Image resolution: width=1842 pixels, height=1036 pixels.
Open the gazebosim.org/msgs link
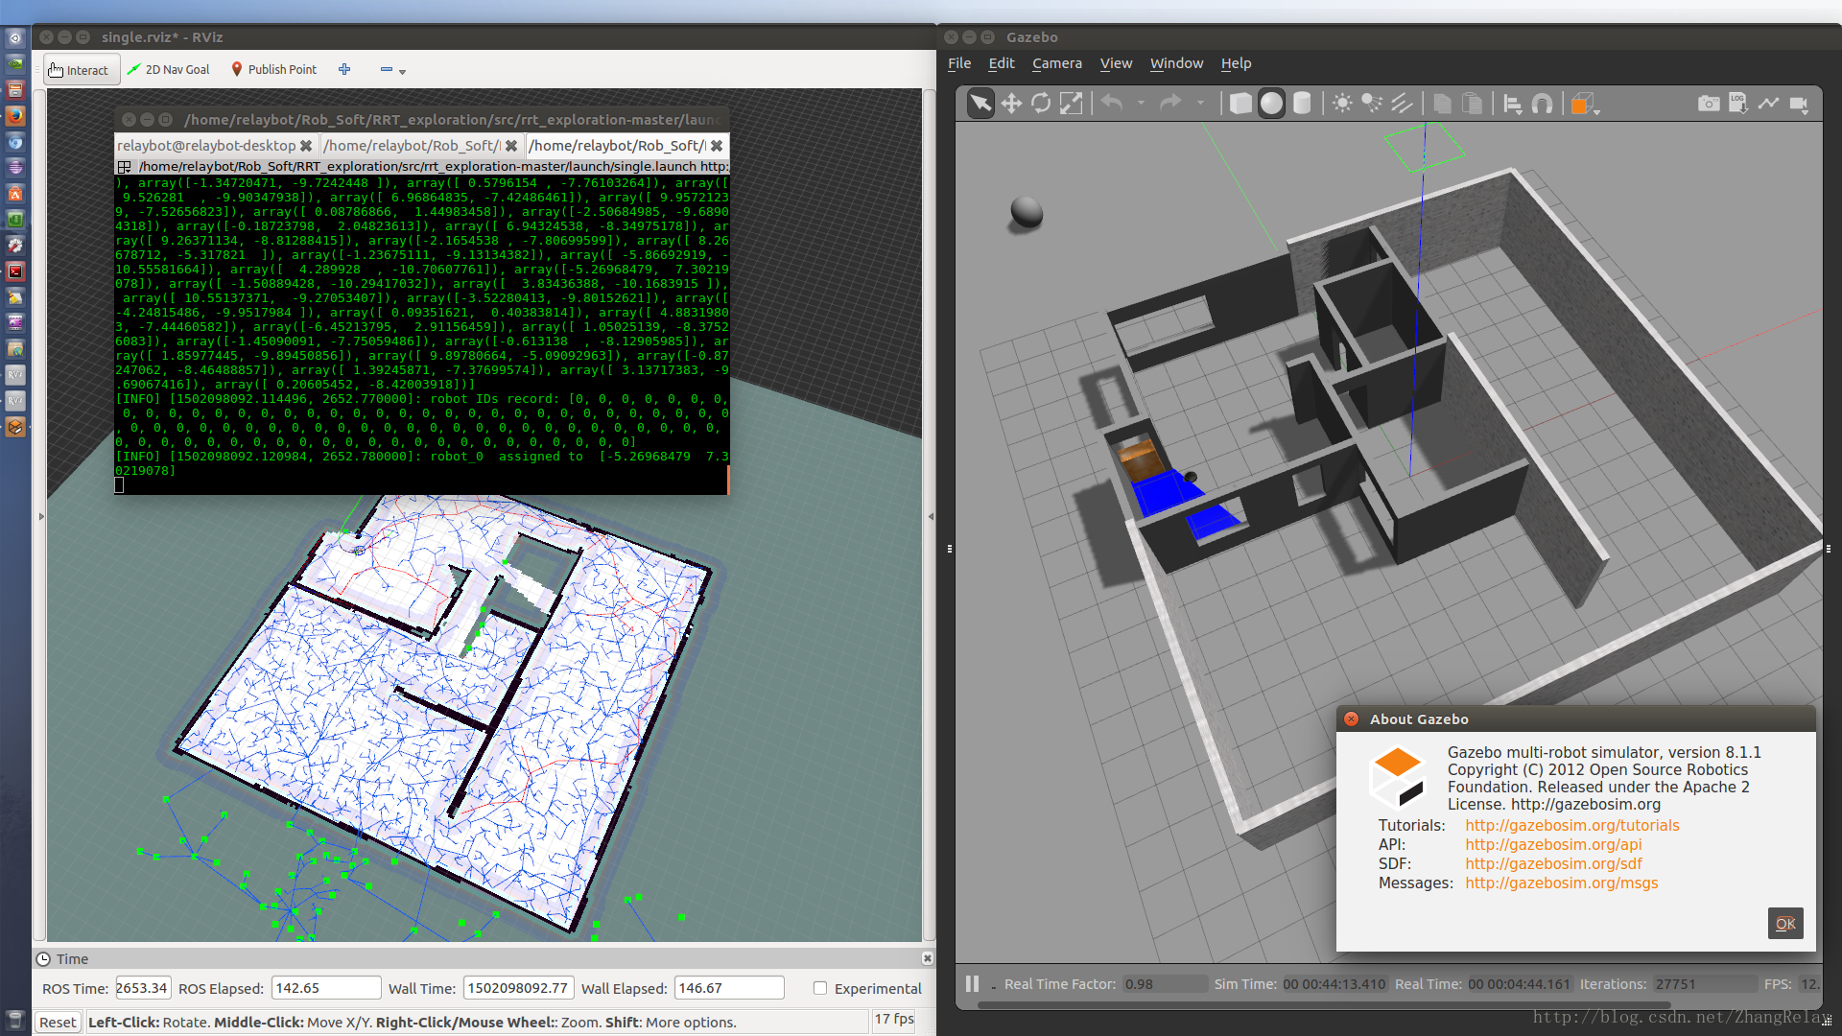point(1561,883)
